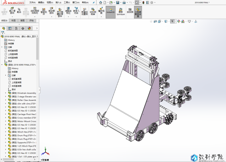
Task: Open the ConfigurationManager tab icon
Action: click(17, 28)
